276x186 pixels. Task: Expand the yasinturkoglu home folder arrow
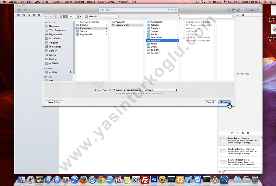(142, 25)
